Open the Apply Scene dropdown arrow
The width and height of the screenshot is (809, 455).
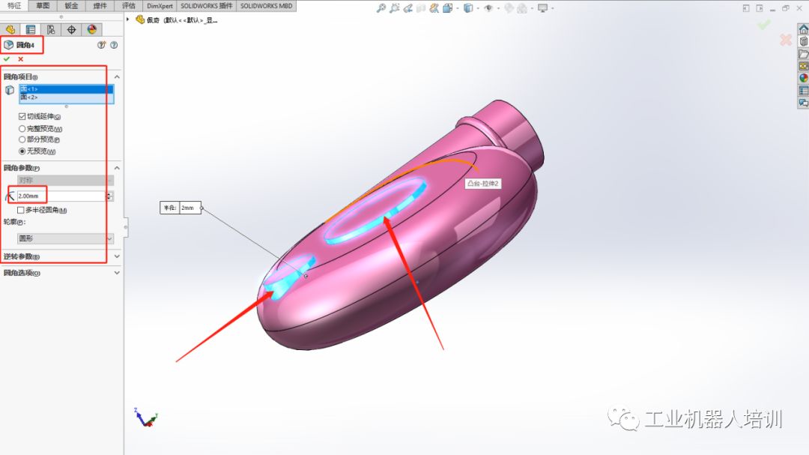[532, 8]
